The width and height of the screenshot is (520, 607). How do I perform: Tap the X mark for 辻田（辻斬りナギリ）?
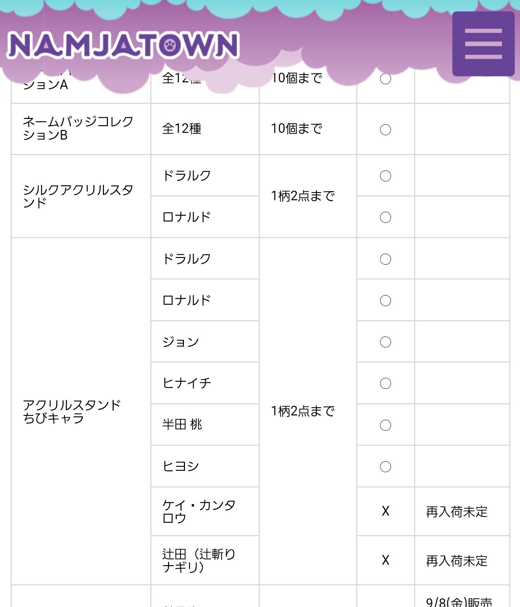(385, 560)
